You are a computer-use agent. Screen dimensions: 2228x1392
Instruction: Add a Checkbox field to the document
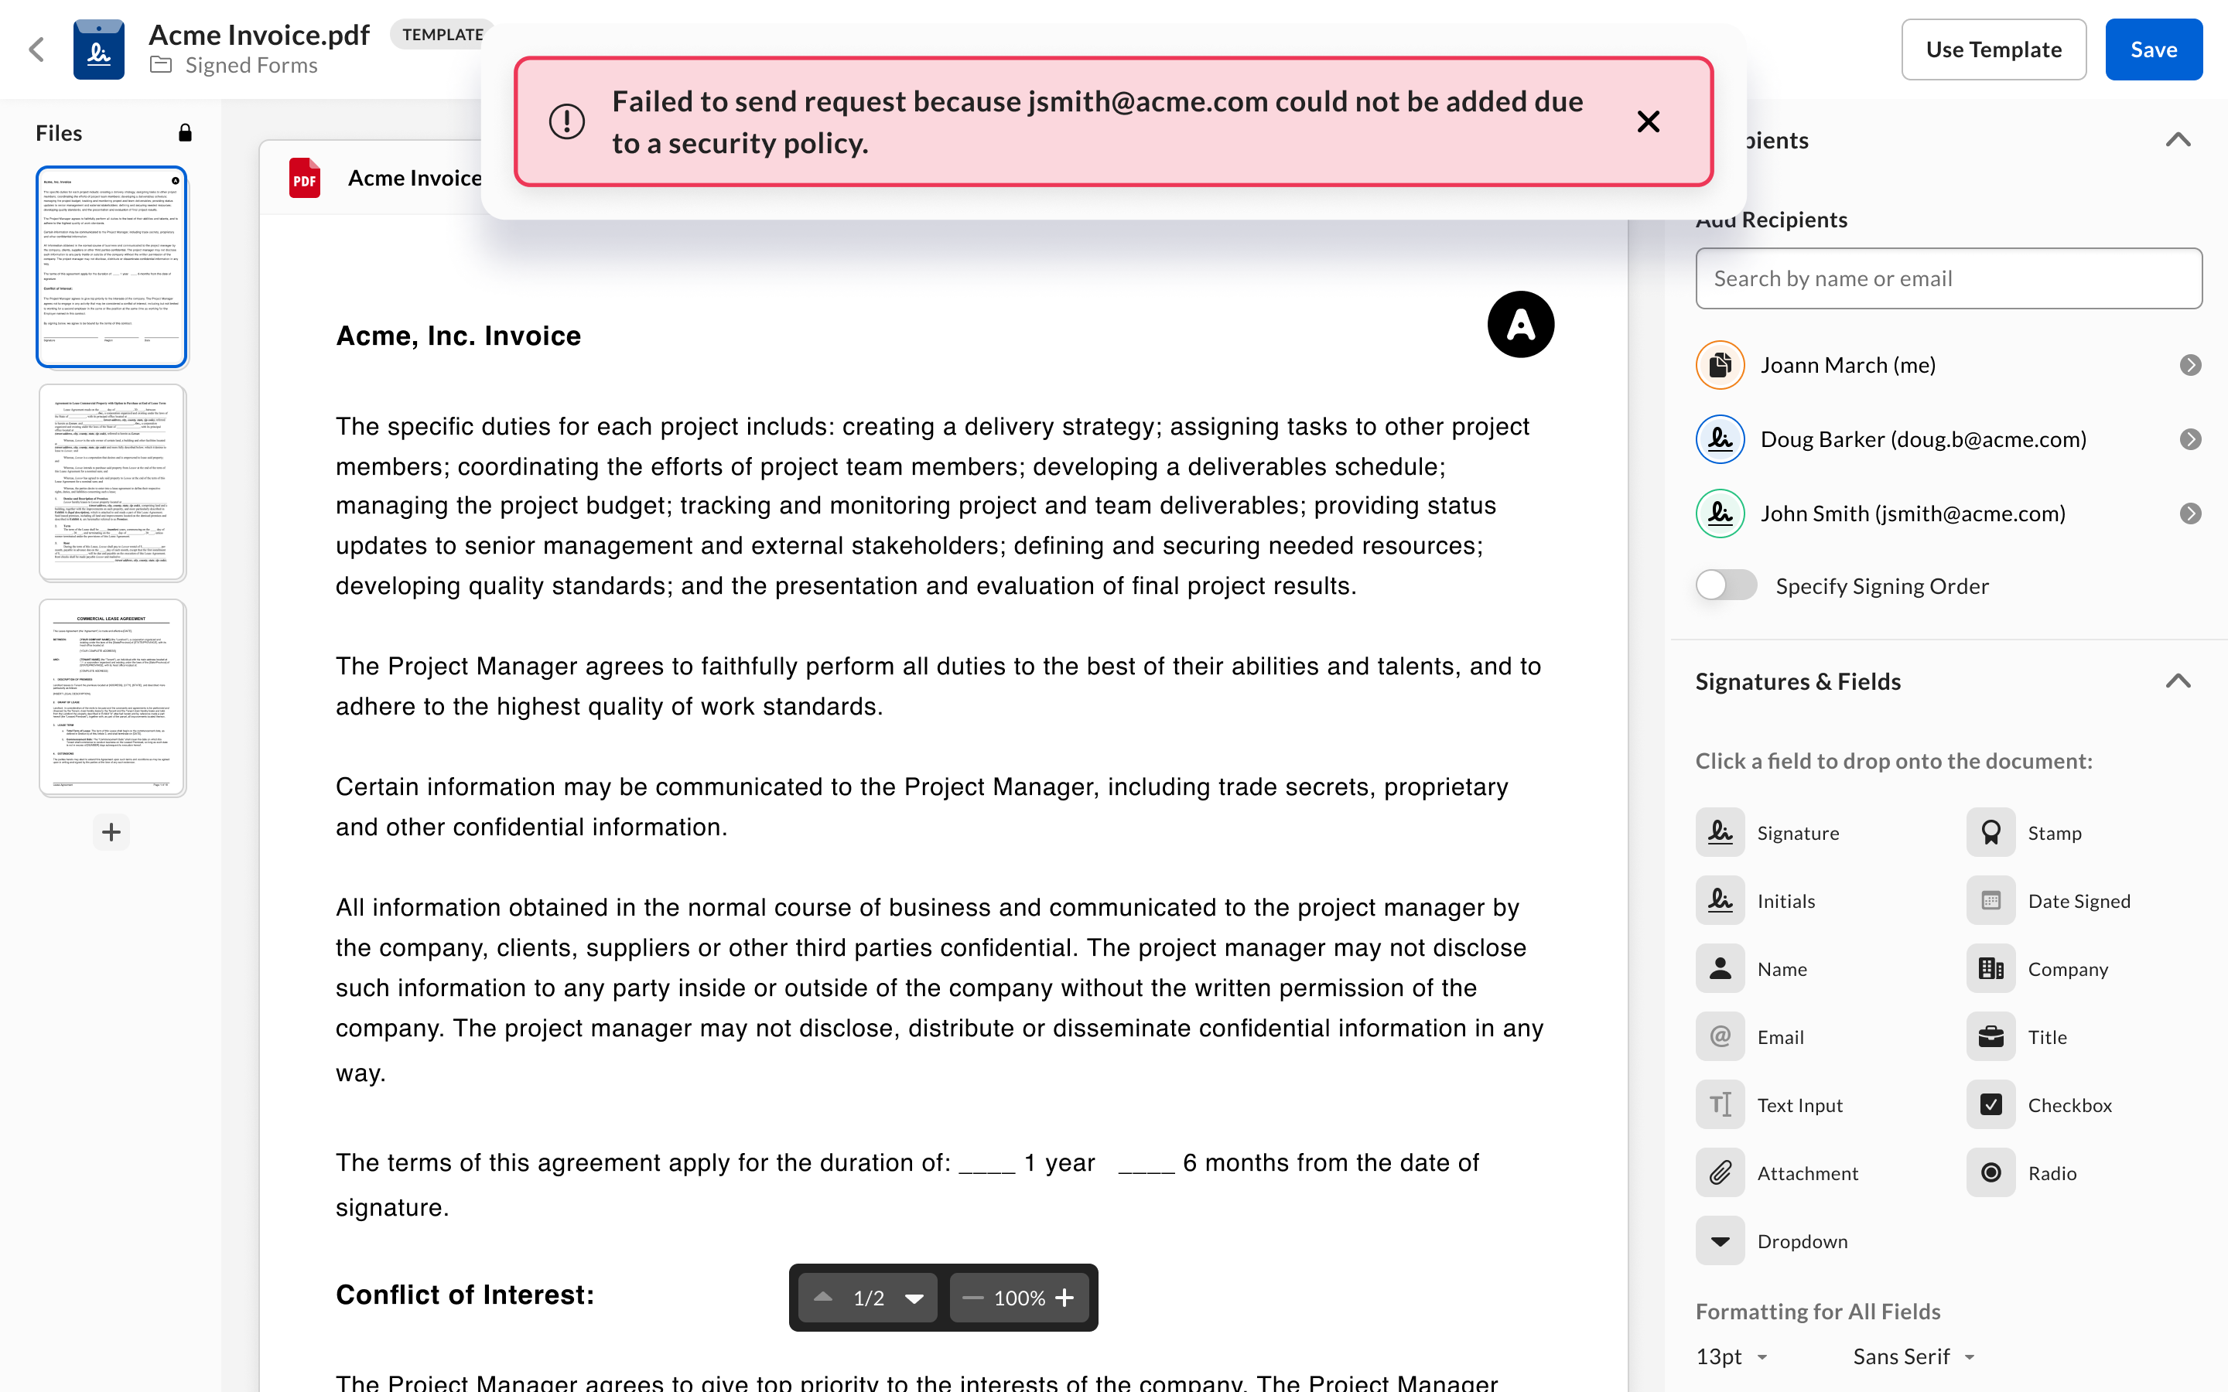pos(1991,1105)
